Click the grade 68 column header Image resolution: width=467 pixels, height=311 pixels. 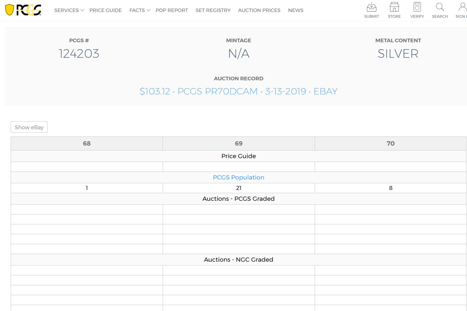(x=87, y=143)
